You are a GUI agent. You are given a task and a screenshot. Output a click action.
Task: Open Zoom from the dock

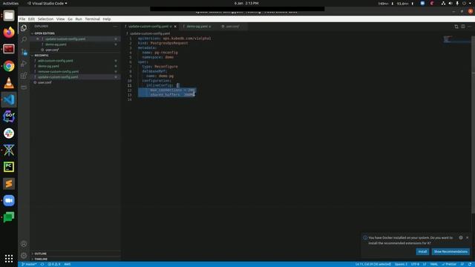(x=9, y=200)
